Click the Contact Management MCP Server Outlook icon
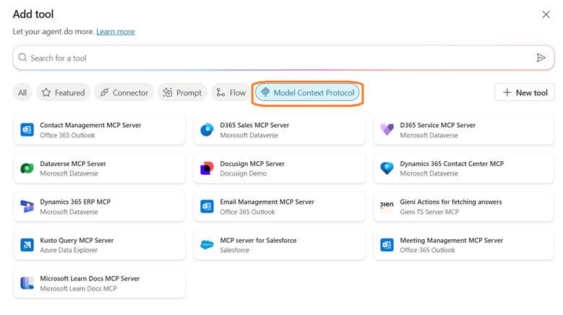 click(27, 130)
